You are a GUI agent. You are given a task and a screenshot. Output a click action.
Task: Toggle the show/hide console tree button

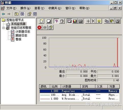pos(22,14)
